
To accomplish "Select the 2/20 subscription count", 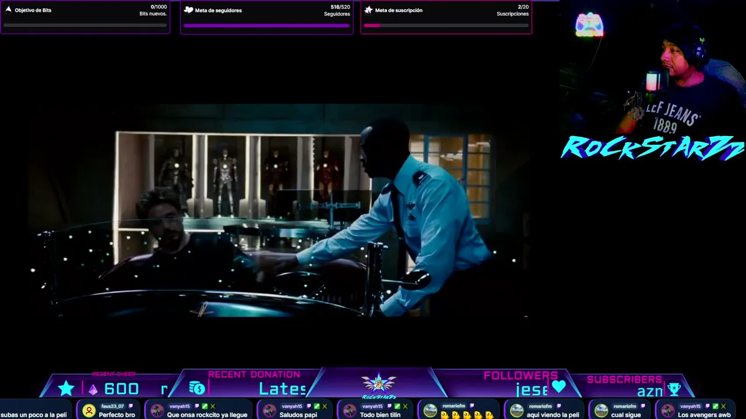I will coord(523,7).
